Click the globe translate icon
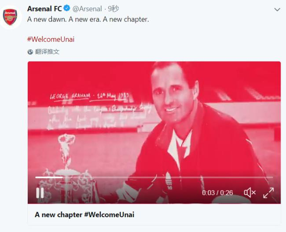Viewport: 286px width, 232px height. (x=30, y=52)
